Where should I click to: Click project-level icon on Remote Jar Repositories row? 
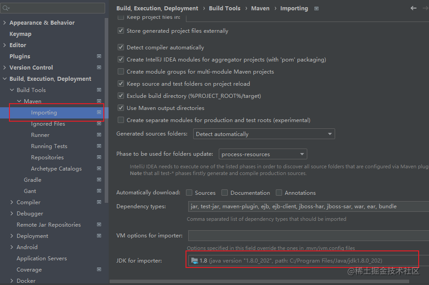coord(99,224)
